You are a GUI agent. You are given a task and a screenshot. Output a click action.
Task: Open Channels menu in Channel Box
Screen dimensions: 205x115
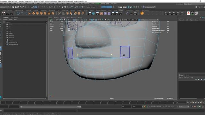point(182,20)
